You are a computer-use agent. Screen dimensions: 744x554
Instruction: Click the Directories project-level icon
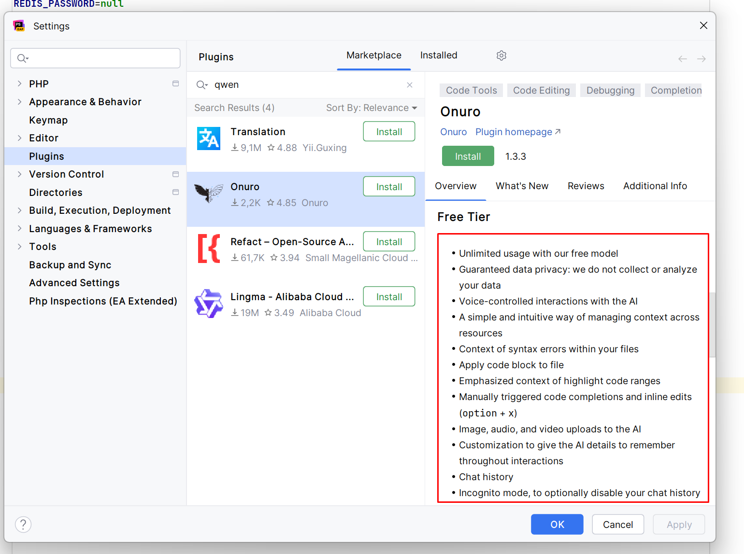pos(176,192)
